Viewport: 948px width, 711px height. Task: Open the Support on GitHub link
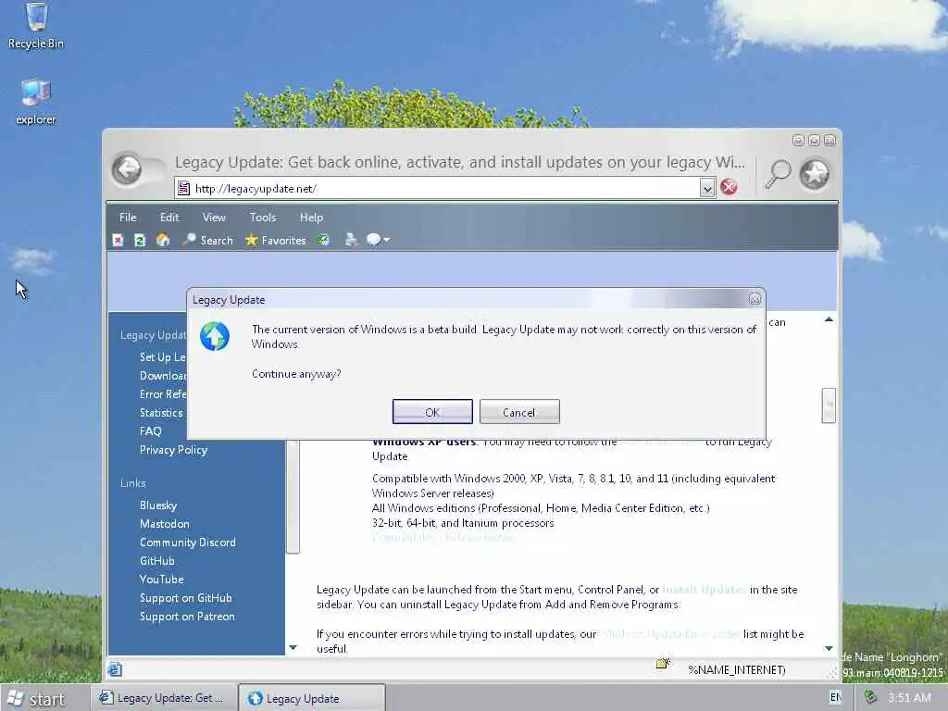click(x=185, y=599)
